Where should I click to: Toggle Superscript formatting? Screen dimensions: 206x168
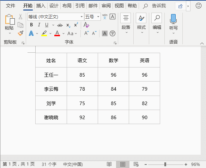pyautogui.click(x=76, y=25)
